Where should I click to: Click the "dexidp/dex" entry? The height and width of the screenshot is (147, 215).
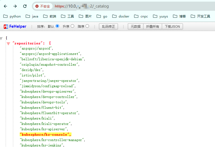pyautogui.click(x=32, y=70)
